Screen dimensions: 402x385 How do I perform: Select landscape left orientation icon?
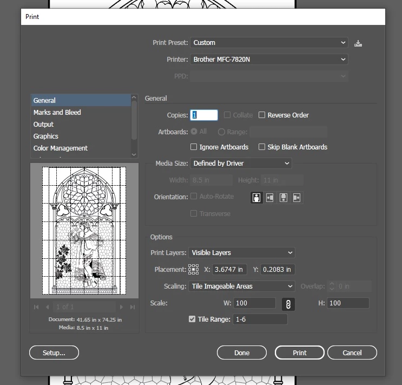point(269,198)
